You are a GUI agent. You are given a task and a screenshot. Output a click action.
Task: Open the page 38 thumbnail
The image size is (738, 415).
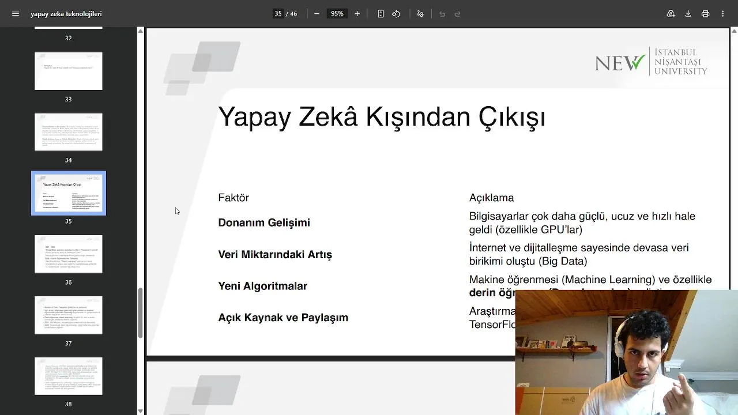click(69, 376)
